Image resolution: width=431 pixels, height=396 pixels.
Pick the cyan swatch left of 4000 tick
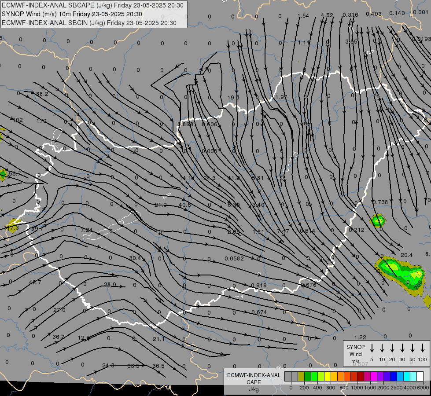click(x=406, y=376)
